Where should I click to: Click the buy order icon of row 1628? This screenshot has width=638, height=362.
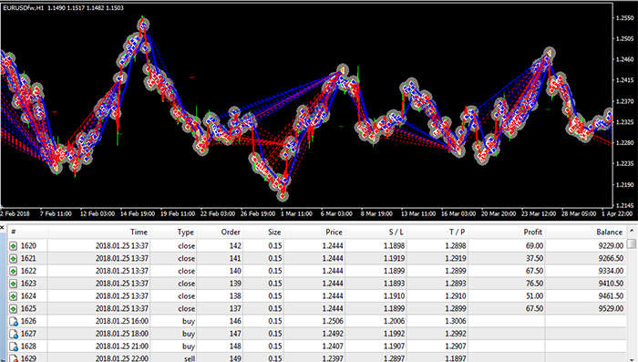coord(14,346)
